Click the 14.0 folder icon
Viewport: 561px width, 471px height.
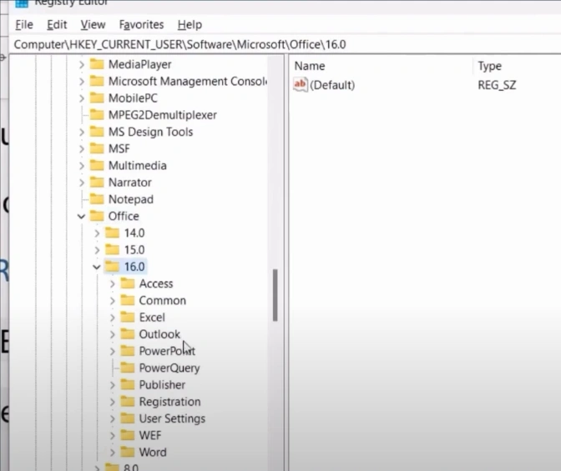pyautogui.click(x=112, y=233)
